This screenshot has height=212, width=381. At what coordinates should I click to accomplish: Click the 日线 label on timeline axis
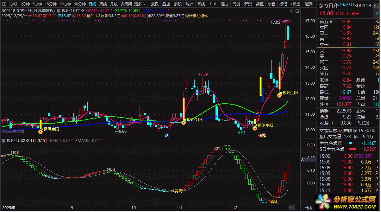point(308,208)
